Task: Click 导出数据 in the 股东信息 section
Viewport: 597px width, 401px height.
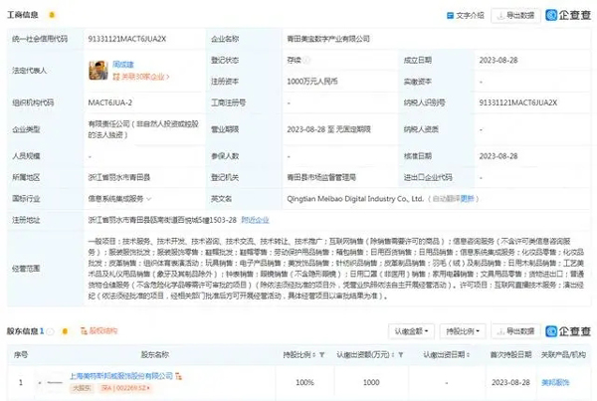Action: pos(515,331)
